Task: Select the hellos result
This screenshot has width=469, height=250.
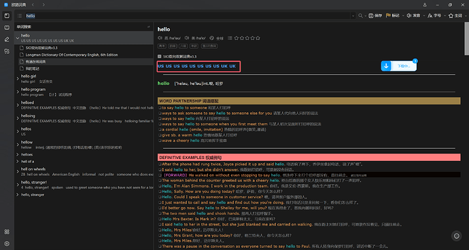Action: point(26,129)
